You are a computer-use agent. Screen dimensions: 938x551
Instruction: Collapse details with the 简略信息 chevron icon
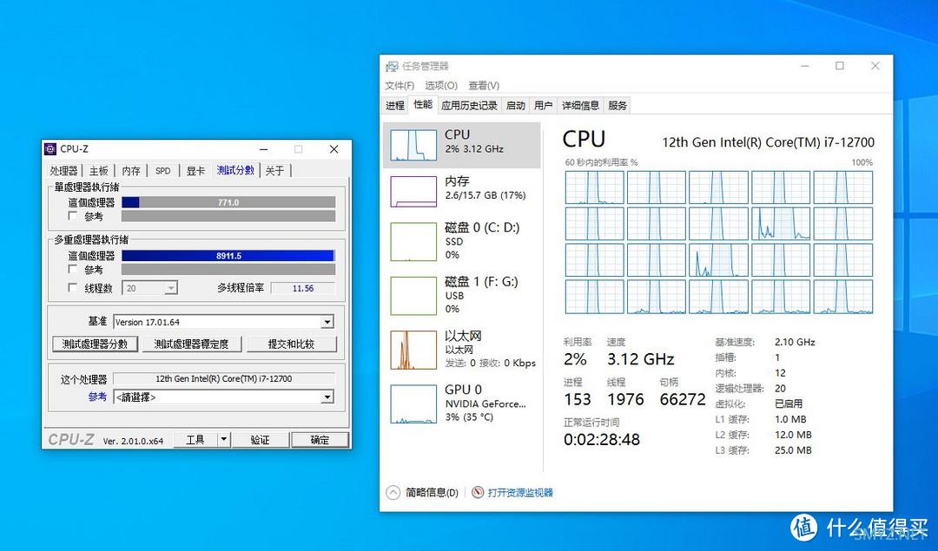[x=393, y=493]
